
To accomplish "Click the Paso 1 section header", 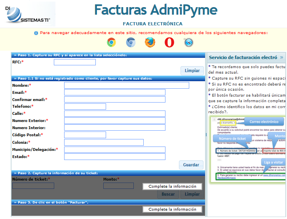I will click(108, 55).
